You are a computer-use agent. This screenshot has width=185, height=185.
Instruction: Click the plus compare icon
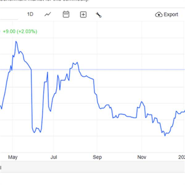point(83,14)
